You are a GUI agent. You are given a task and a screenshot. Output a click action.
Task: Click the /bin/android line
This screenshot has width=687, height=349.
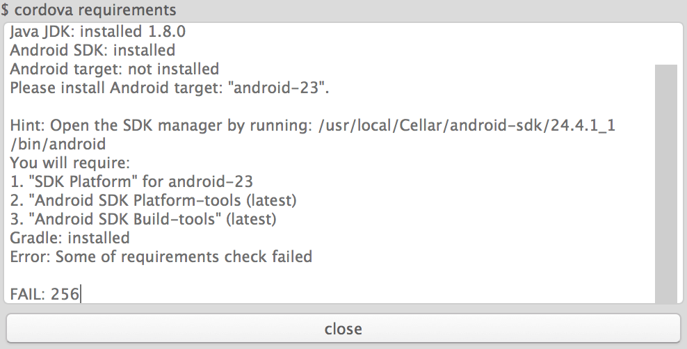[x=58, y=144]
